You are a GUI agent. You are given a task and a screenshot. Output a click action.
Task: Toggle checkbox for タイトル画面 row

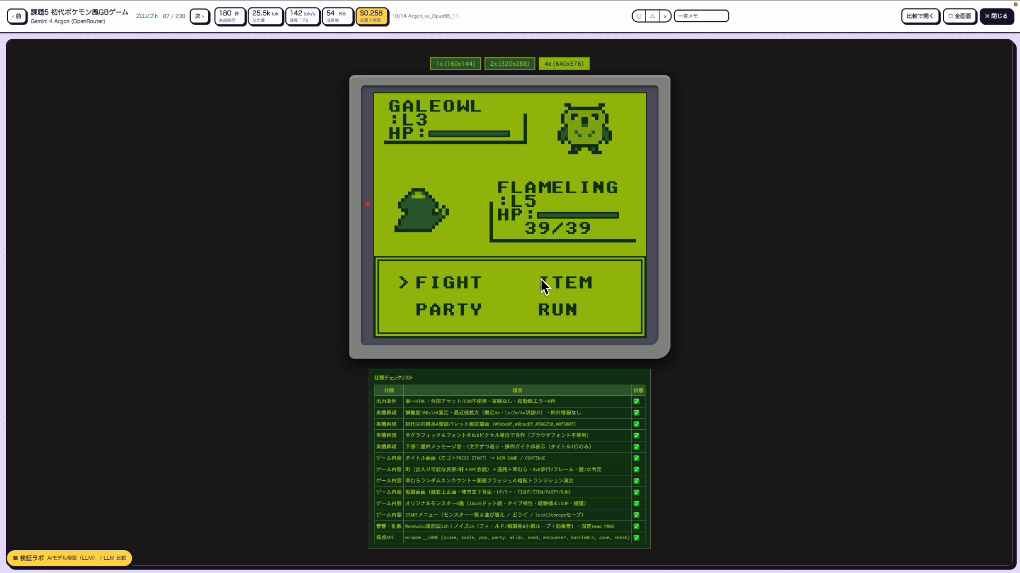point(636,458)
